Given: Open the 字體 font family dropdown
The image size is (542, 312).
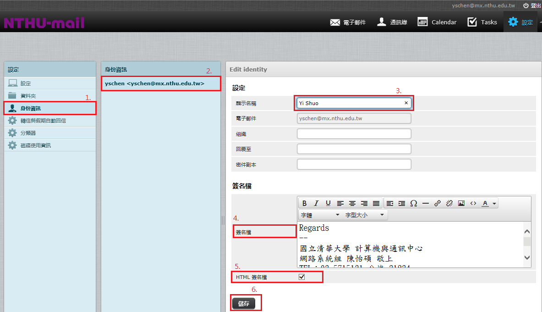Looking at the screenshot, I should [x=320, y=215].
